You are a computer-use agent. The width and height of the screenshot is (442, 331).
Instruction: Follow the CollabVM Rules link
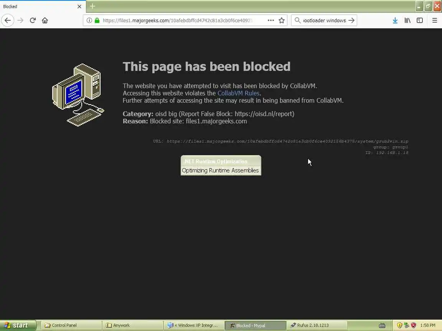coord(239,93)
